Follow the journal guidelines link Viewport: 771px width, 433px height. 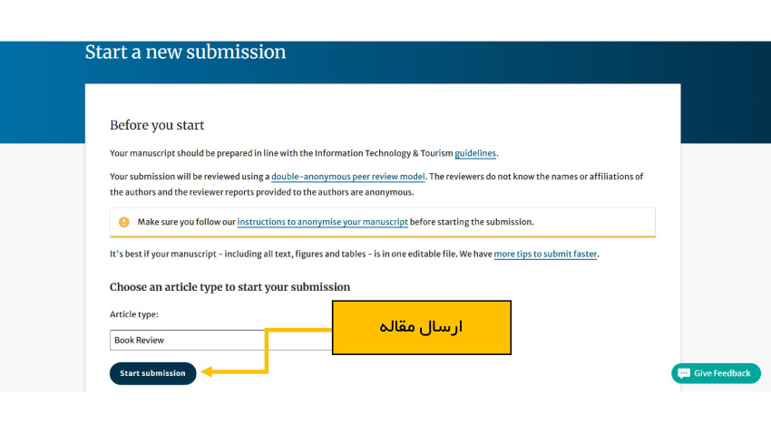[475, 154]
